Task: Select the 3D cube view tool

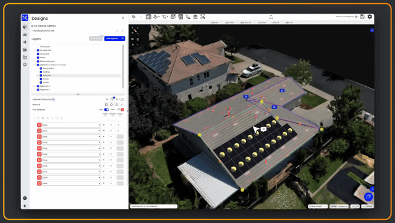Action: point(148,17)
